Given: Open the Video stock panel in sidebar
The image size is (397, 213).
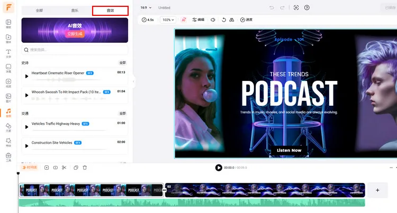Looking at the screenshot, I should (x=8, y=83).
